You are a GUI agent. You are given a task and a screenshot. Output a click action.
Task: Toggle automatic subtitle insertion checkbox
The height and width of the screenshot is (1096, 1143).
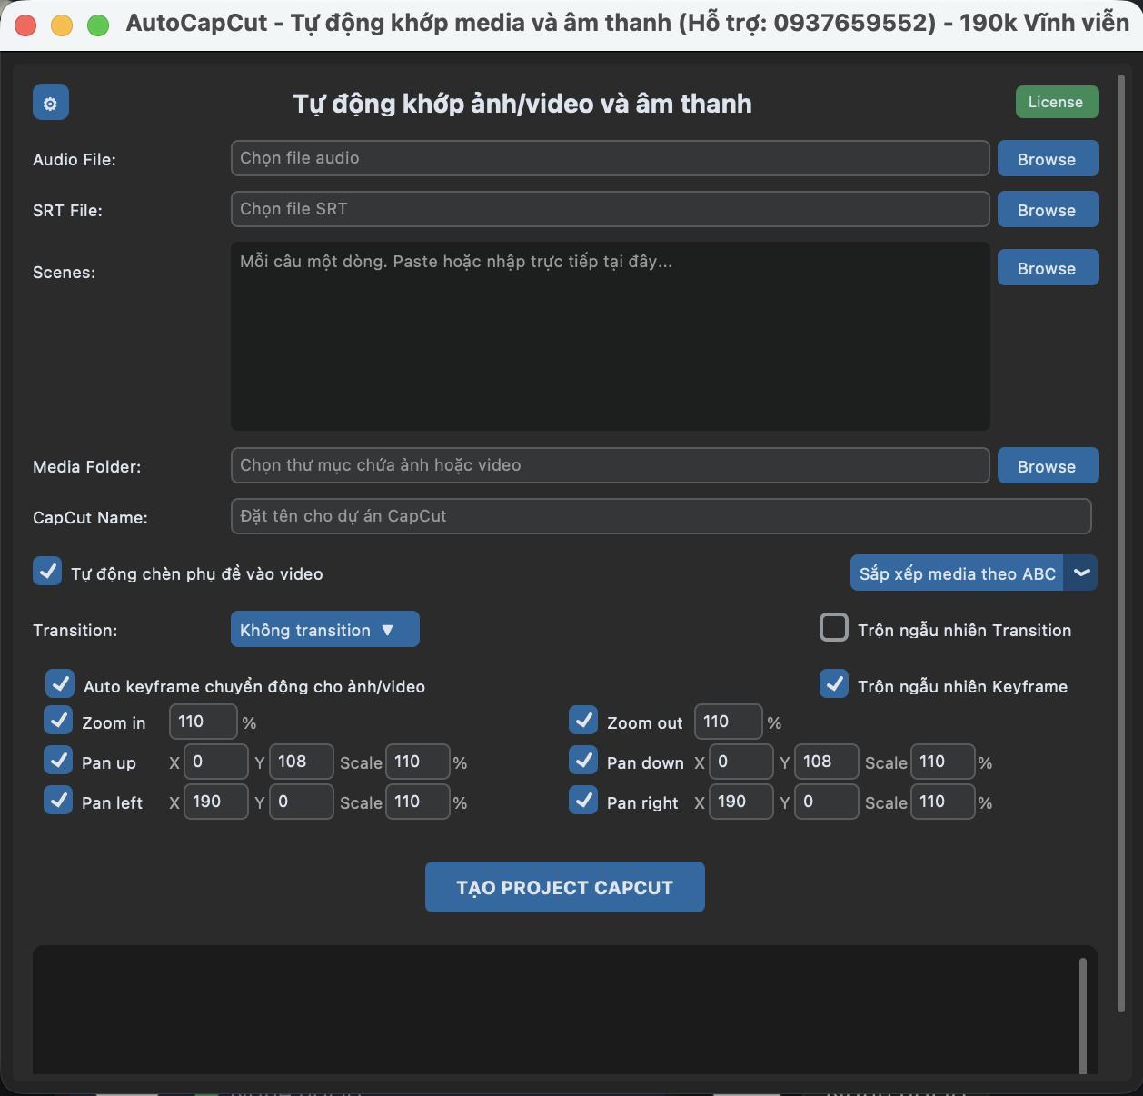pyautogui.click(x=47, y=572)
